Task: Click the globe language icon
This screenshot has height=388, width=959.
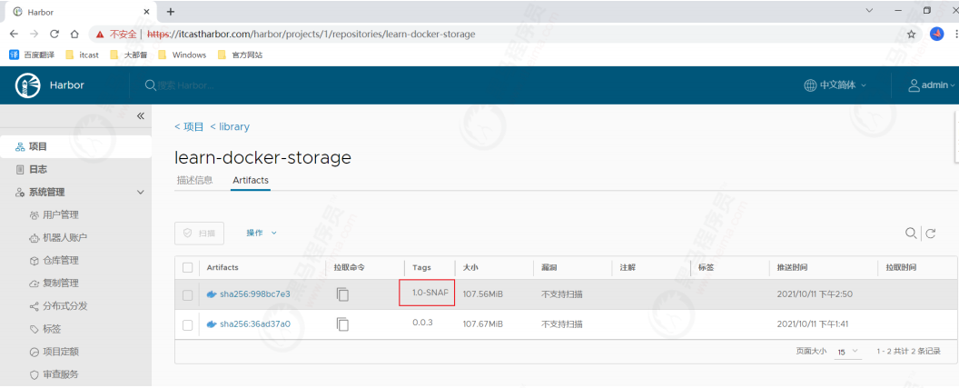Action: point(810,85)
